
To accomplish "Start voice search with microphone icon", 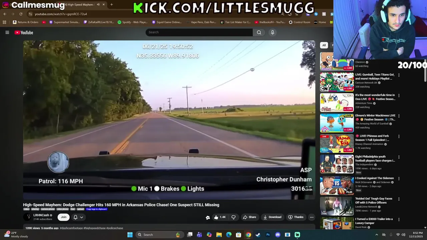I will [273, 32].
